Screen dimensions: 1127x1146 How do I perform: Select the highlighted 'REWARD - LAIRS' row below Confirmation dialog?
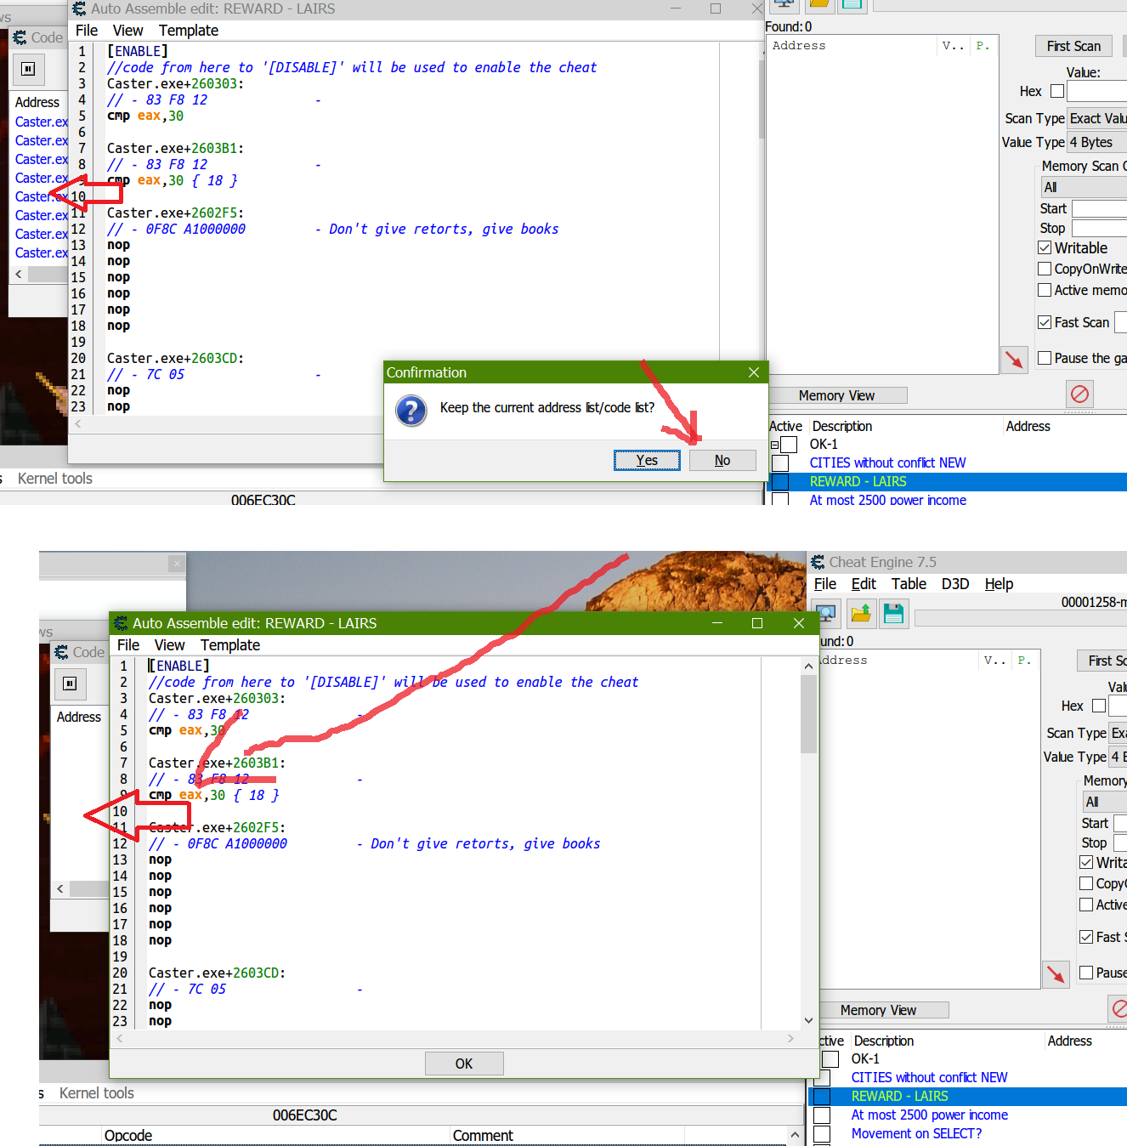point(948,482)
